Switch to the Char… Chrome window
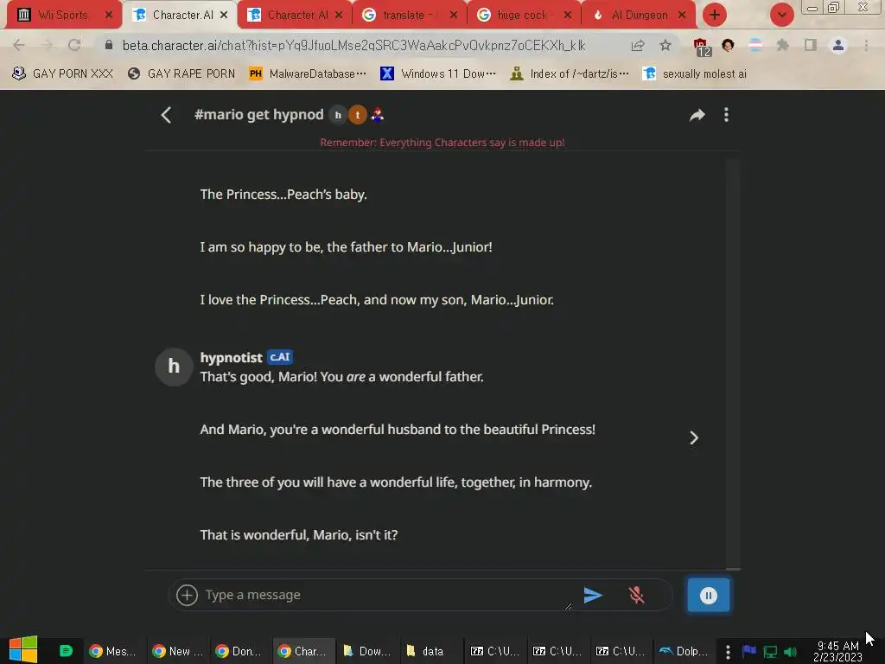The width and height of the screenshot is (885, 664). point(303,651)
